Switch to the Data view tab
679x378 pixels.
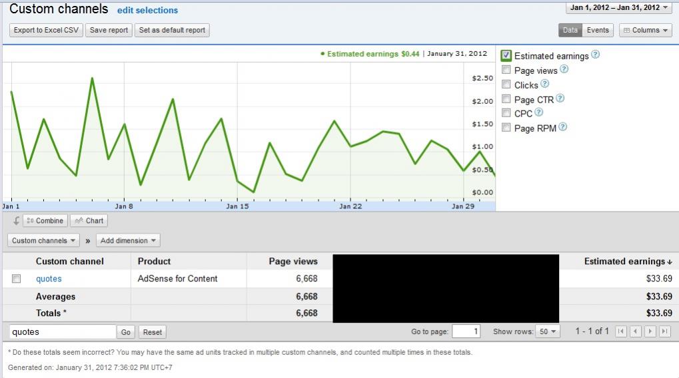point(570,30)
